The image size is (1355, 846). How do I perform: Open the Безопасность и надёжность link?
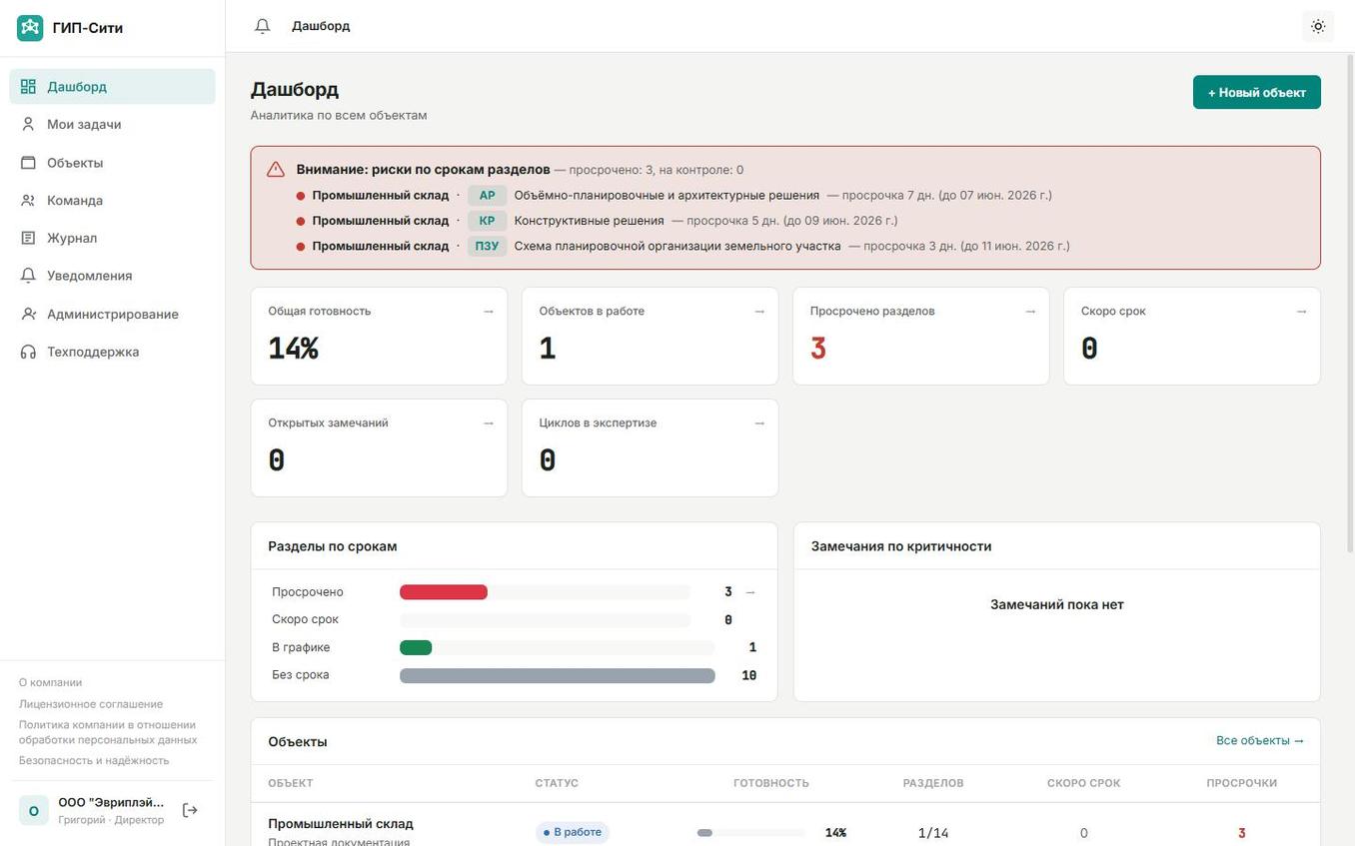point(94,761)
